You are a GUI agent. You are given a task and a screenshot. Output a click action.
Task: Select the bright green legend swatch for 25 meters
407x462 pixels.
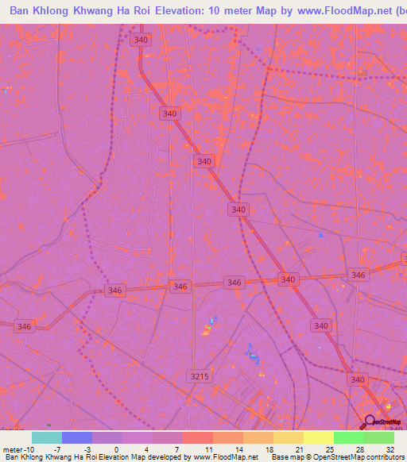click(349, 438)
